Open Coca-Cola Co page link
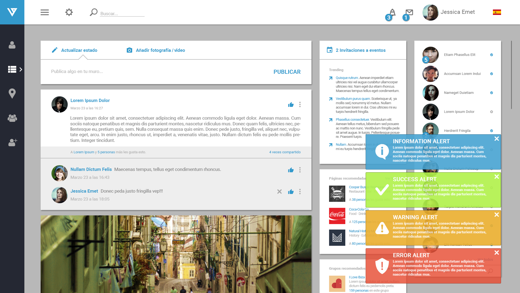This screenshot has height=293, width=520. point(359,209)
